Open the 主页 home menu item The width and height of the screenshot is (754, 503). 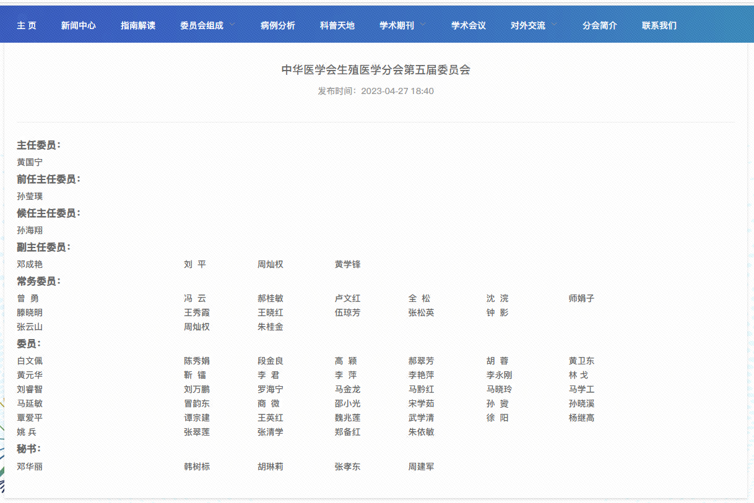point(27,25)
